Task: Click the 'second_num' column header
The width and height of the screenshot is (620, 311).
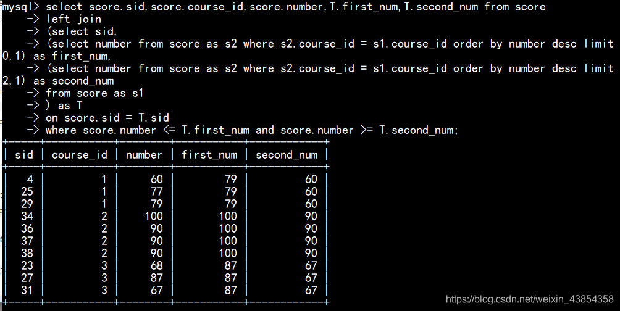Action: coord(287,155)
